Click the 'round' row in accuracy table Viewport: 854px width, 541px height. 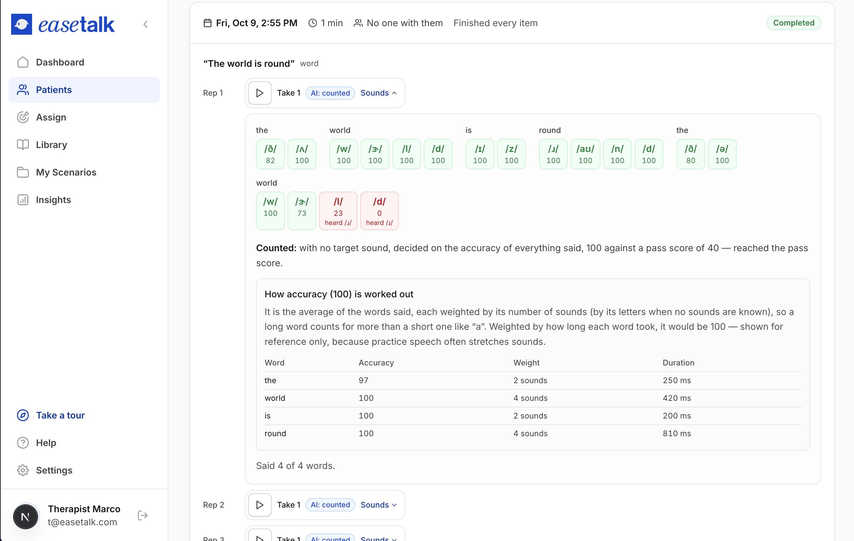pyautogui.click(x=533, y=434)
